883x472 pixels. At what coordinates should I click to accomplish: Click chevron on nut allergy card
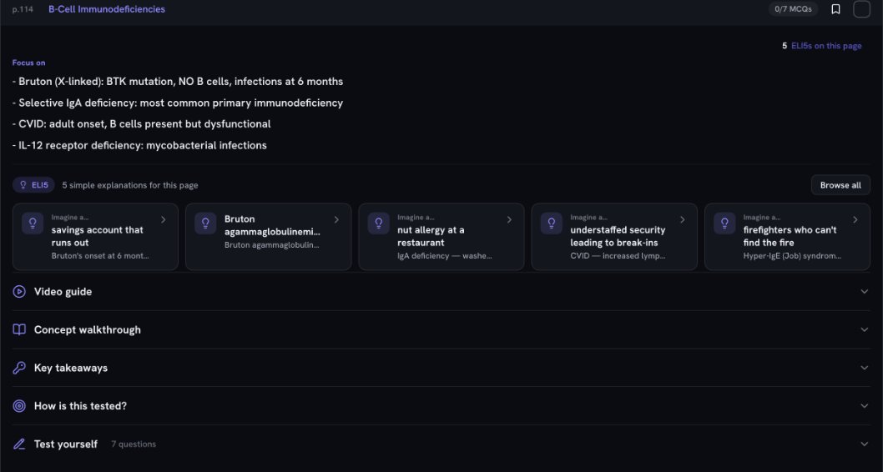pos(509,220)
